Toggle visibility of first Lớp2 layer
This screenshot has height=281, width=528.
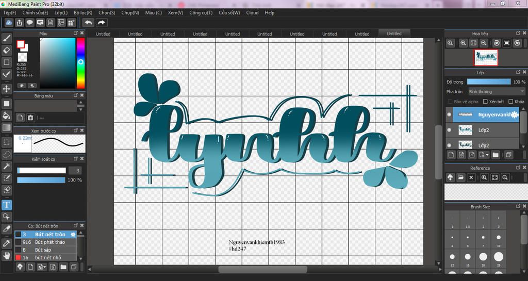click(449, 130)
